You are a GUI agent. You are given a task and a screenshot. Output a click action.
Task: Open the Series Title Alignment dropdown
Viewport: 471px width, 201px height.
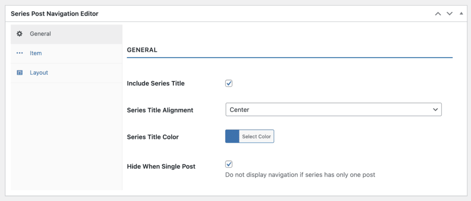click(333, 109)
